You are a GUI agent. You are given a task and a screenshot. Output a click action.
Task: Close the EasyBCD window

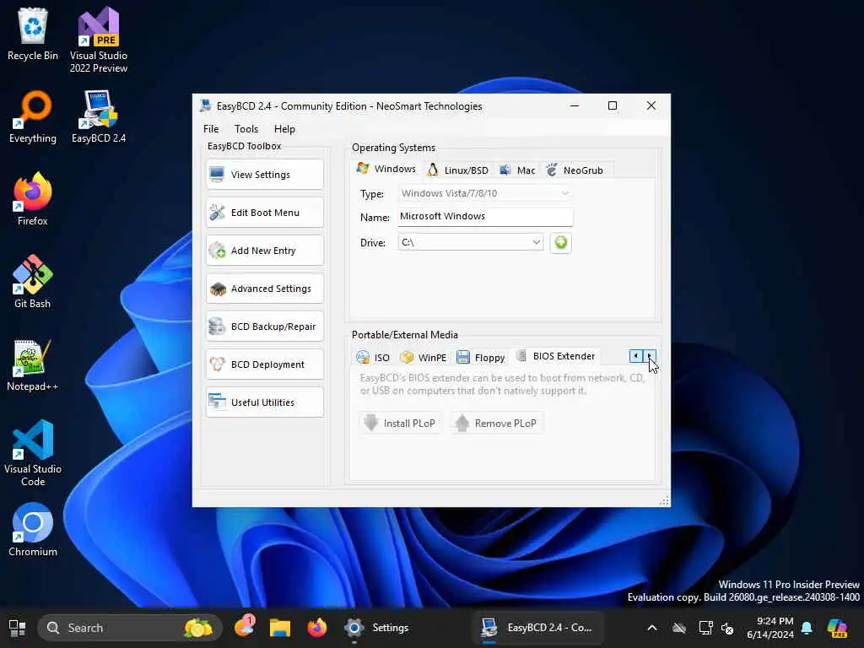pyautogui.click(x=651, y=105)
